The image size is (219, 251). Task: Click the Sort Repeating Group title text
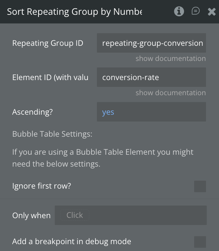74,12
